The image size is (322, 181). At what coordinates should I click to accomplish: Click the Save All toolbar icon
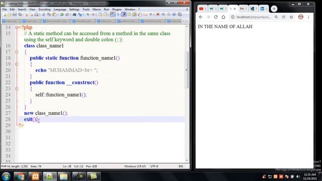(x=20, y=15)
